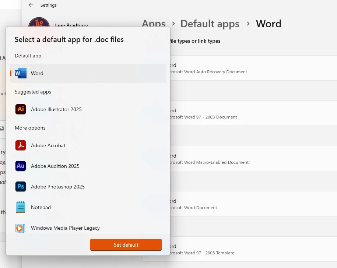Open the Microsoft Word Auto Recovery Document entry

[x=254, y=68]
